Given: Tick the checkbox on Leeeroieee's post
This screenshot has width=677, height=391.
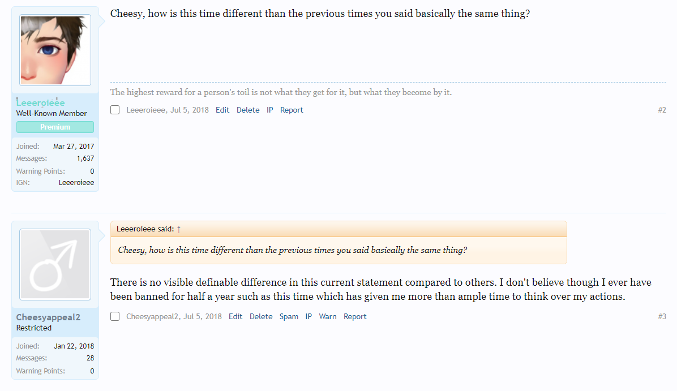Looking at the screenshot, I should pos(115,110).
